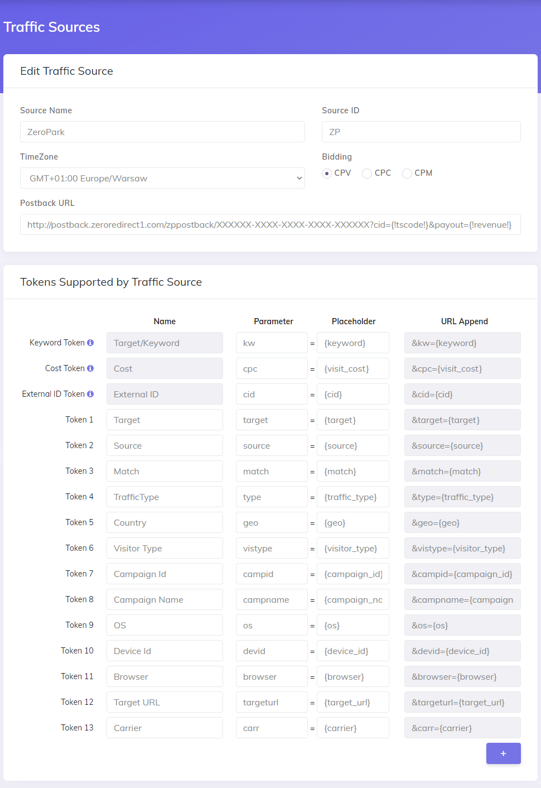Click the Cost Token info icon
541x788 pixels.
click(90, 368)
